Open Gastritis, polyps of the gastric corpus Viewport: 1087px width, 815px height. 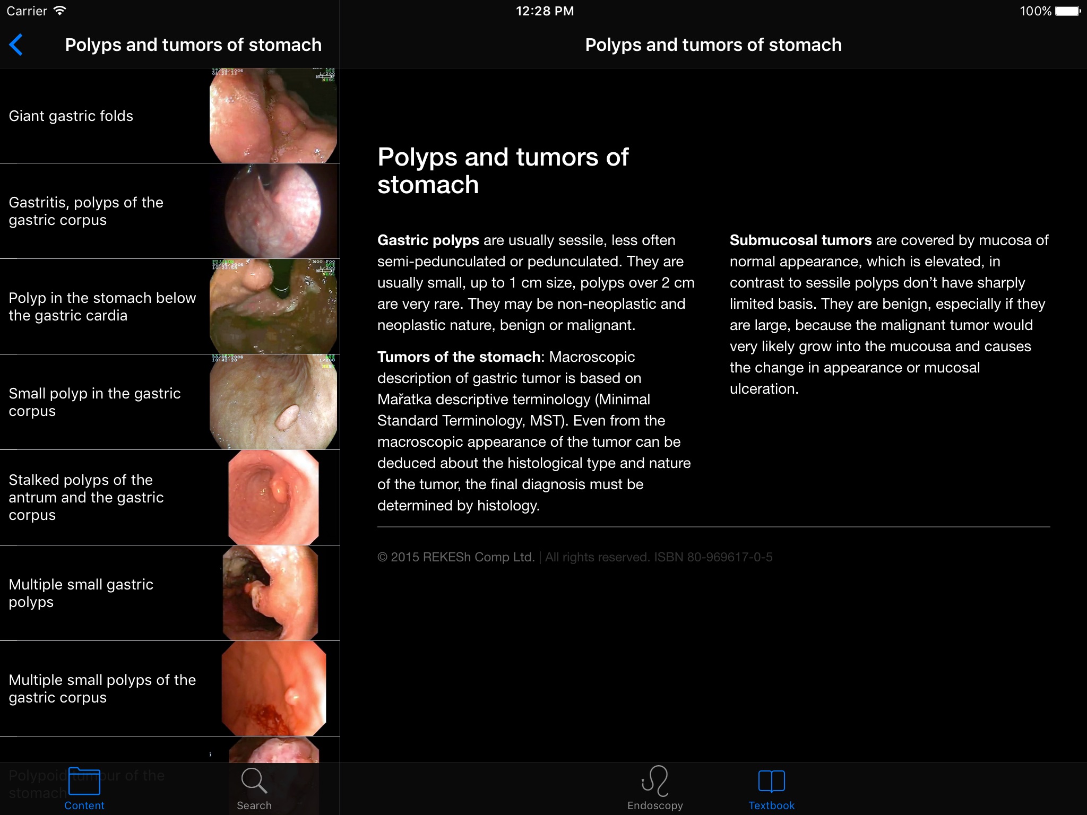tap(170, 211)
